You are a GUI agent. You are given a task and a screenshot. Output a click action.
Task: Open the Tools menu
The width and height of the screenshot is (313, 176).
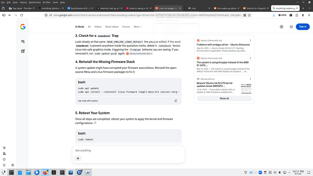(x=55, y=2)
